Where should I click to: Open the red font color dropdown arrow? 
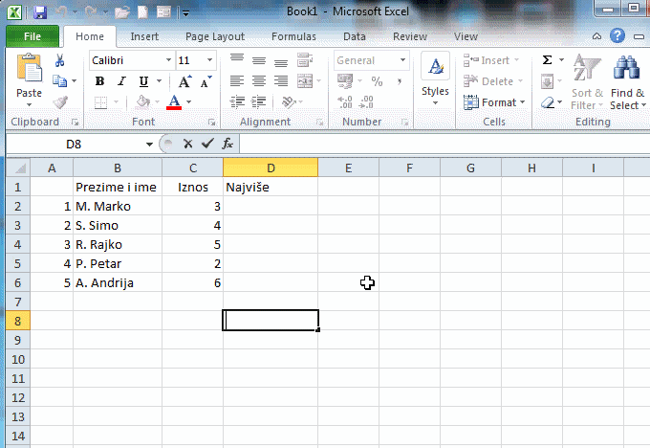coord(188,102)
